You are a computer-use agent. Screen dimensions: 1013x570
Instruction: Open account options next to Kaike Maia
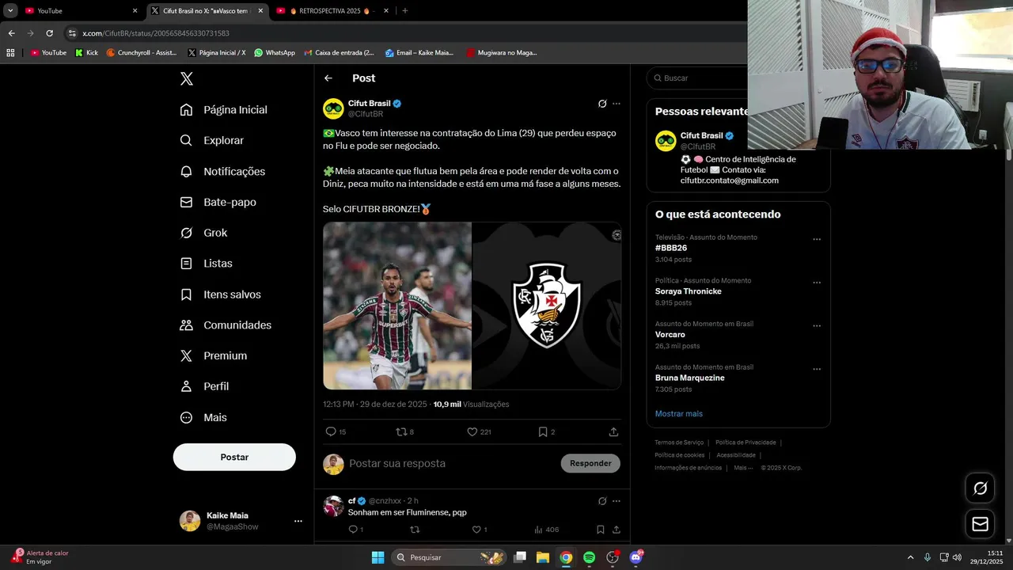[x=298, y=521]
